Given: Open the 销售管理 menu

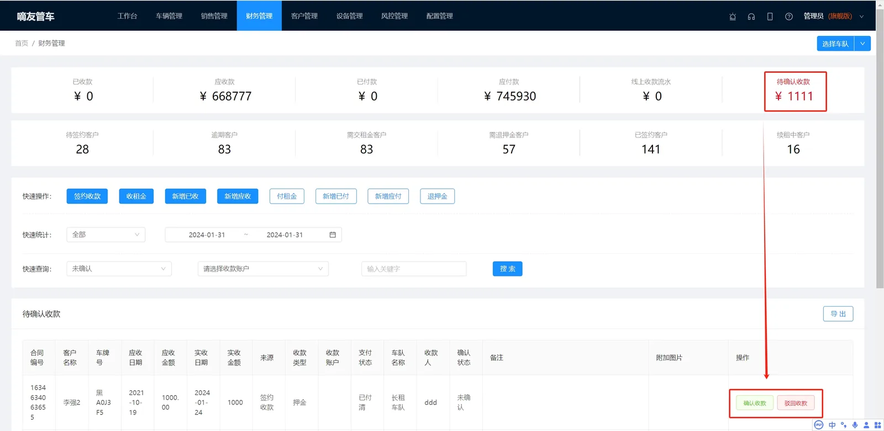Looking at the screenshot, I should (214, 16).
